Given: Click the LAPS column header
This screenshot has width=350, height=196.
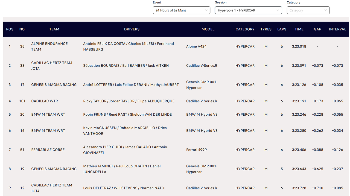Looking at the screenshot, I should click(282, 29).
